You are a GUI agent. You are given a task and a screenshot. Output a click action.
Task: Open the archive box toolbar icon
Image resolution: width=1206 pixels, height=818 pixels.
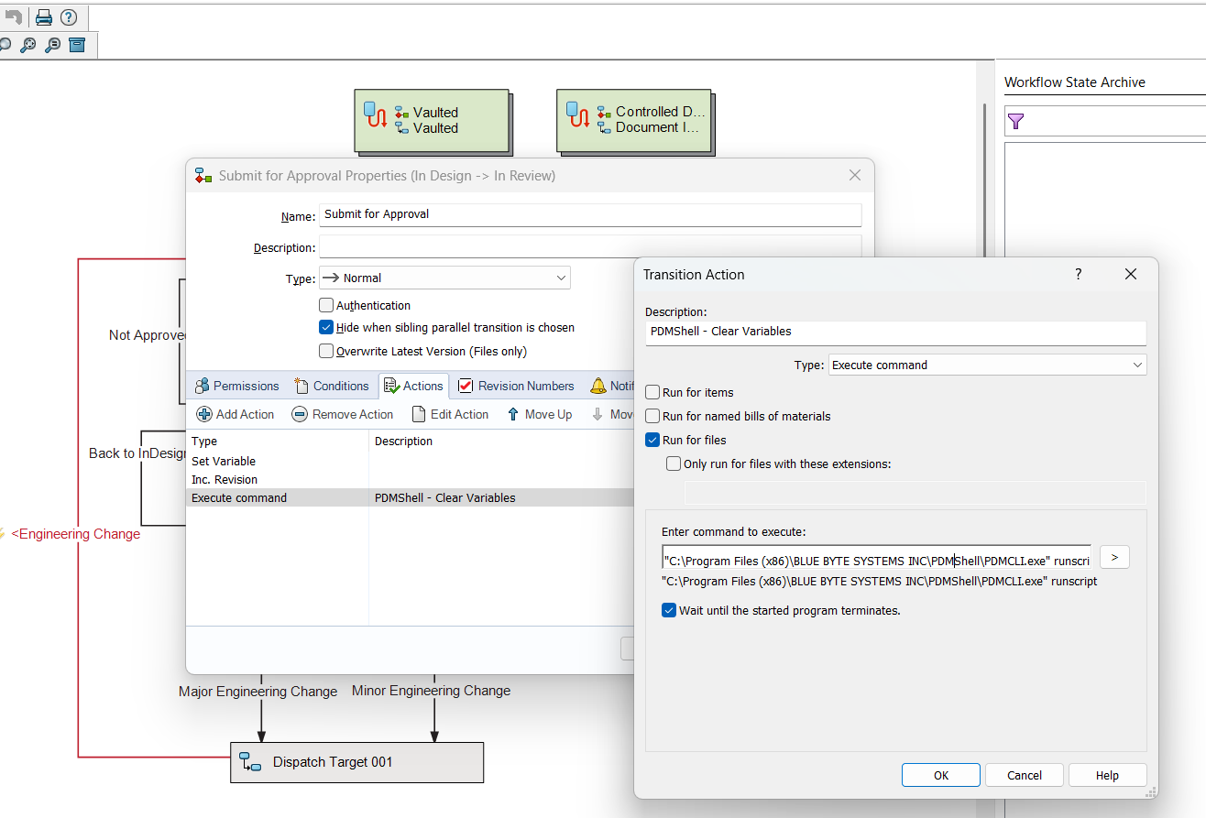(x=77, y=44)
